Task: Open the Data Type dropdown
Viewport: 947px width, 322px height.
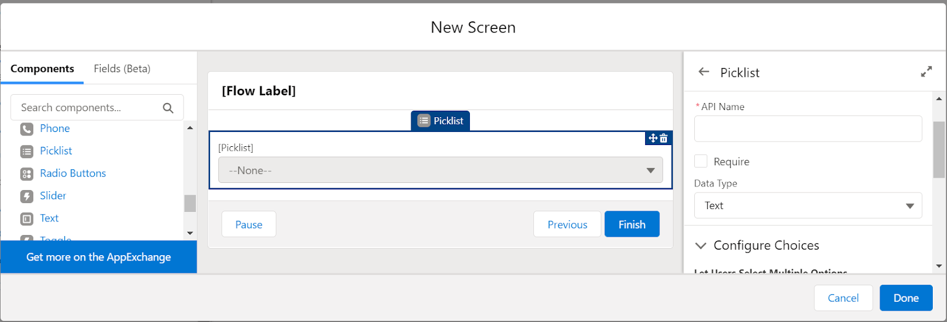Action: [x=808, y=205]
